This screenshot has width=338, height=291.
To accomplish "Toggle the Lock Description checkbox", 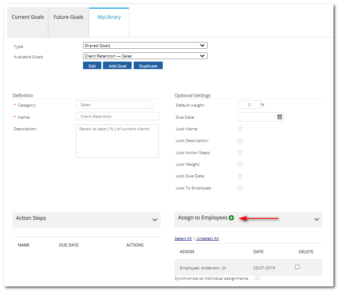I will [240, 141].
